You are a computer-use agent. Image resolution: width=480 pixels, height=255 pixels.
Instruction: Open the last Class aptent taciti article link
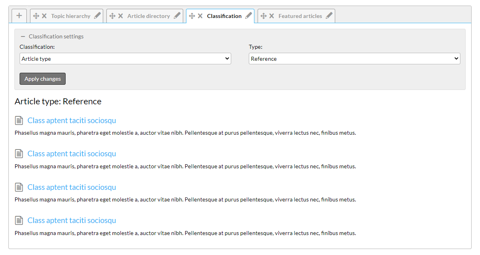(72, 221)
